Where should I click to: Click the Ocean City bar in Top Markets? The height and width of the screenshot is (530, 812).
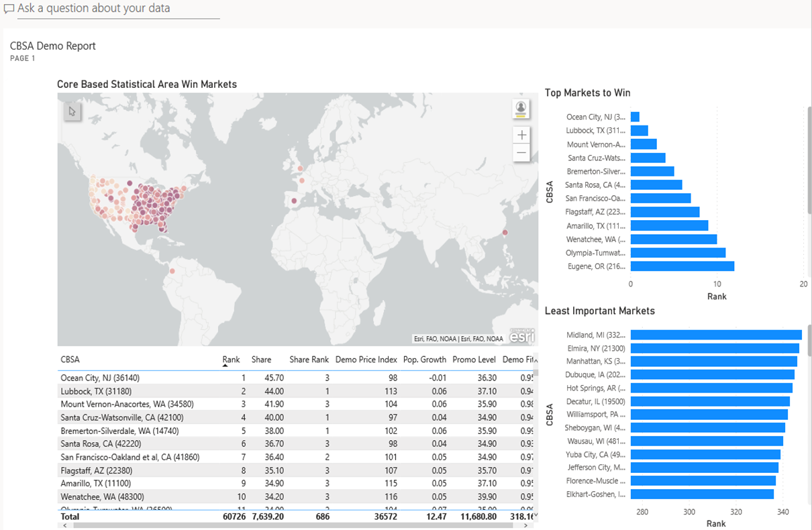[x=635, y=117]
